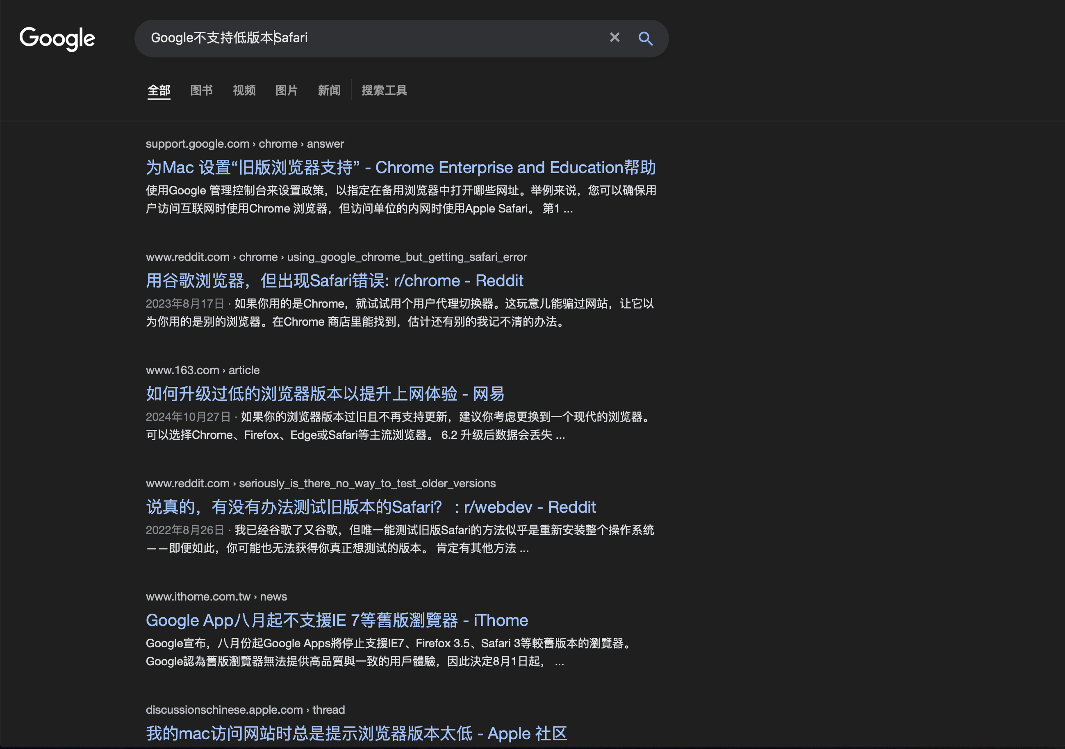Open the 新闻 results tab
The image size is (1065, 749).
pyautogui.click(x=329, y=90)
